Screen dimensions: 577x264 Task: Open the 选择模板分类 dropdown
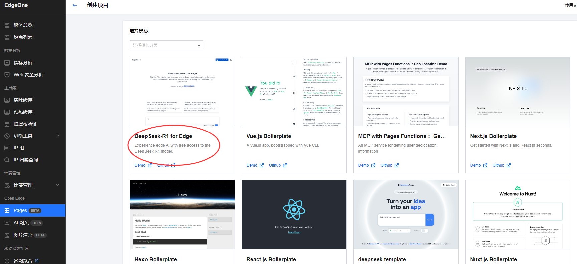pyautogui.click(x=166, y=45)
